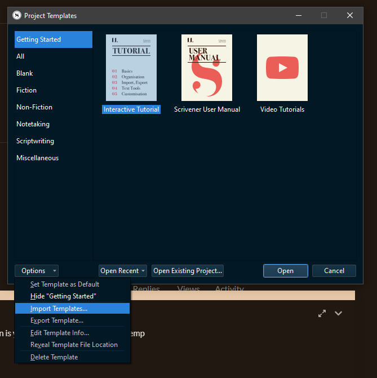Image resolution: width=377 pixels, height=378 pixels.
Task: Select the Scriptwriting category
Action: click(54, 141)
